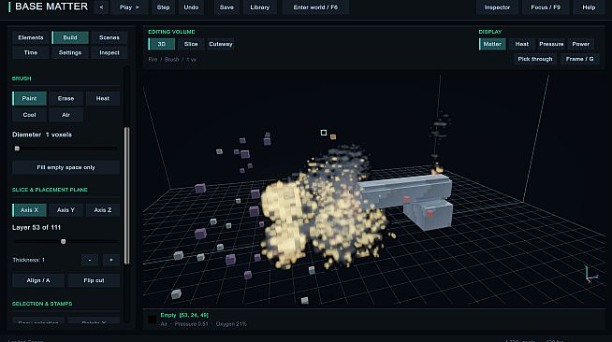Toggle Fill empty space only

(x=66, y=167)
